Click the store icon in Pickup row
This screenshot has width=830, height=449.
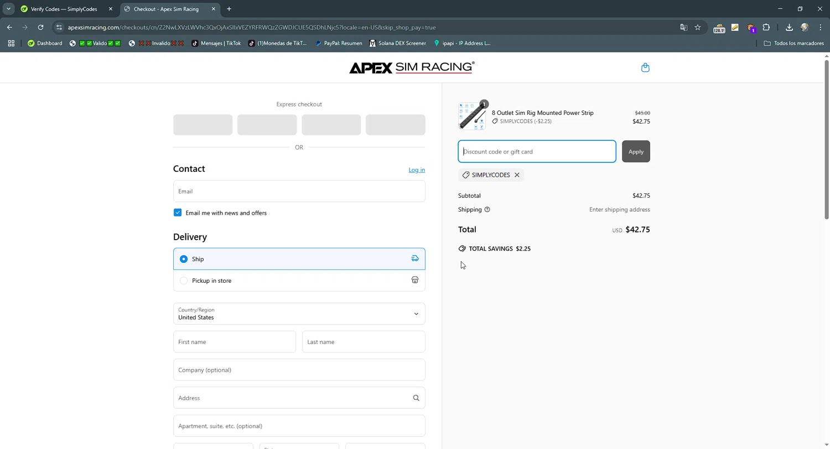pyautogui.click(x=415, y=280)
